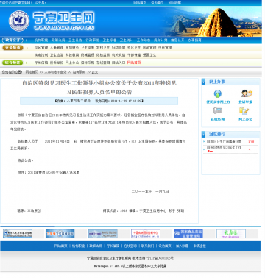Go to the 疾病控制 channel link
The image size is (265, 278).
tap(41, 55)
